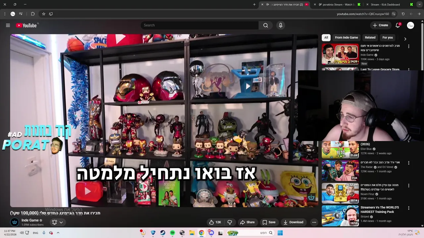
Task: Select the Related chip
Action: [370, 37]
